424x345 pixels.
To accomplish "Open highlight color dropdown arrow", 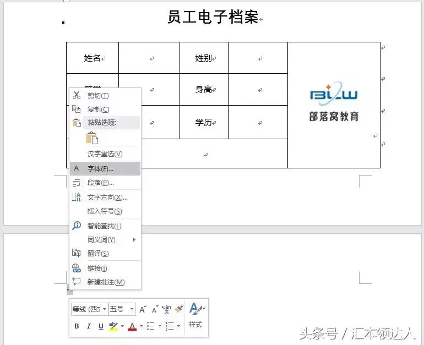I will click(x=122, y=326).
